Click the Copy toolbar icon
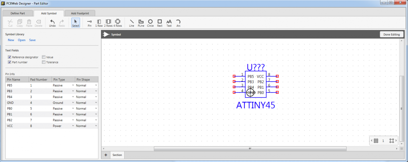Viewport: 408px width, 162px height. click(20, 23)
